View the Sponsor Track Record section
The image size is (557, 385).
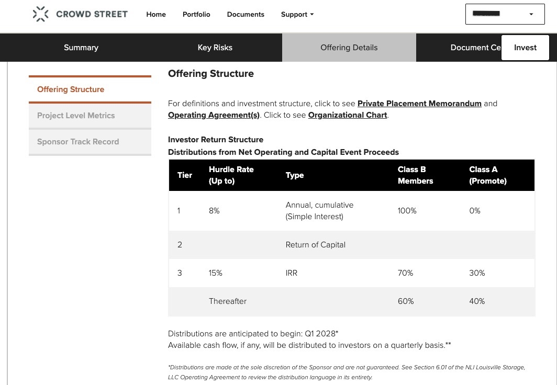tap(78, 142)
